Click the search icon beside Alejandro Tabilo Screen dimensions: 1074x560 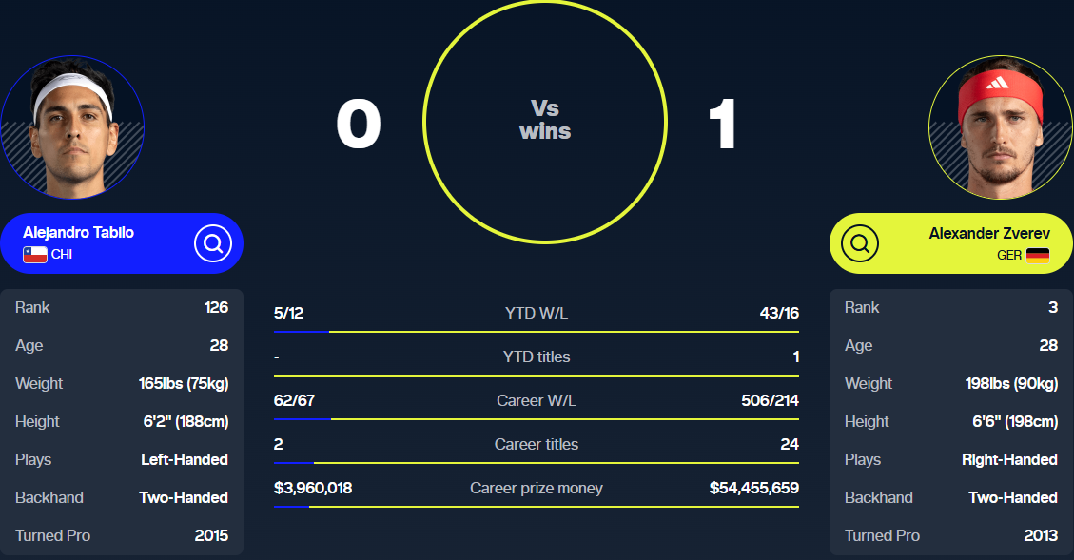pos(213,243)
